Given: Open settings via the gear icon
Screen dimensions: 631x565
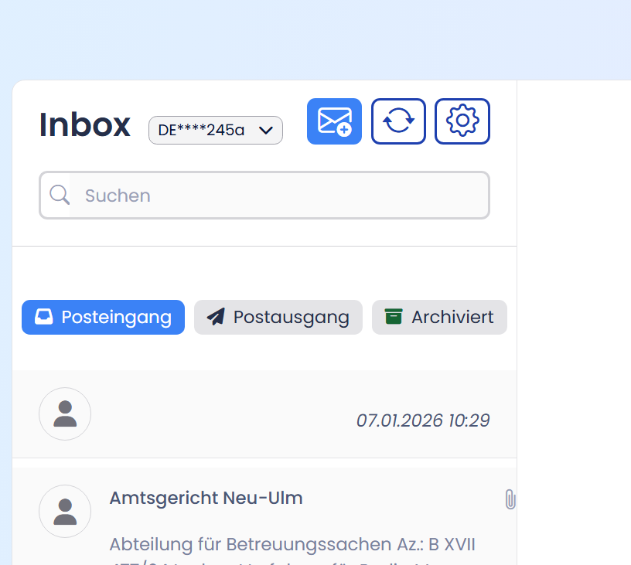Looking at the screenshot, I should 462,121.
